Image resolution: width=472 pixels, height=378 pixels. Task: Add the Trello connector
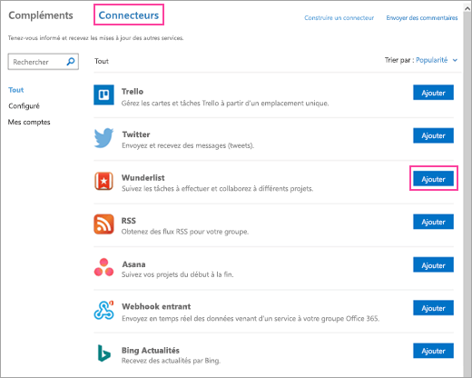433,93
